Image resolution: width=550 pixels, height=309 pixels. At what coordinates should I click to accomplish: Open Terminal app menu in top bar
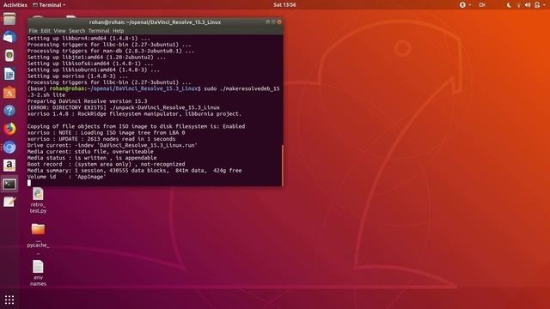49,5
